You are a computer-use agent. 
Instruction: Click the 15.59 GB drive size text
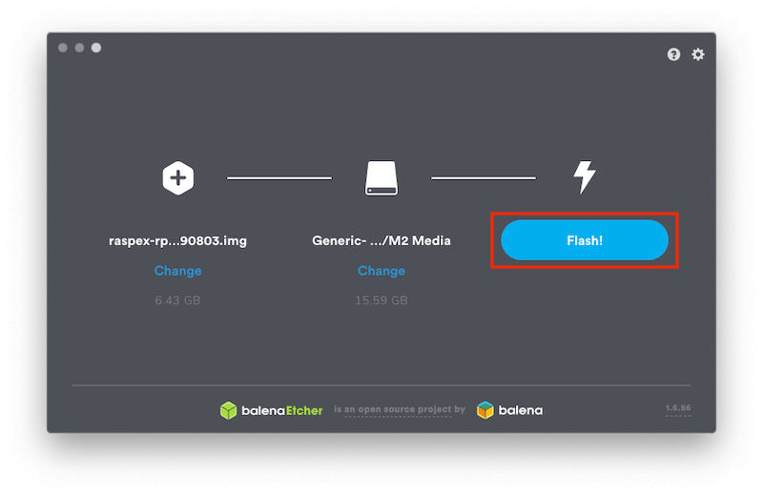(x=381, y=300)
